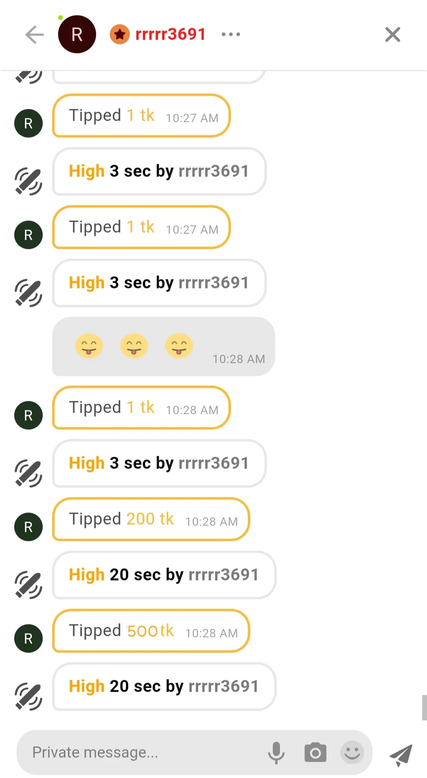
Task: Click vibration icon beside bottom High 20 sec
Action: point(28,696)
